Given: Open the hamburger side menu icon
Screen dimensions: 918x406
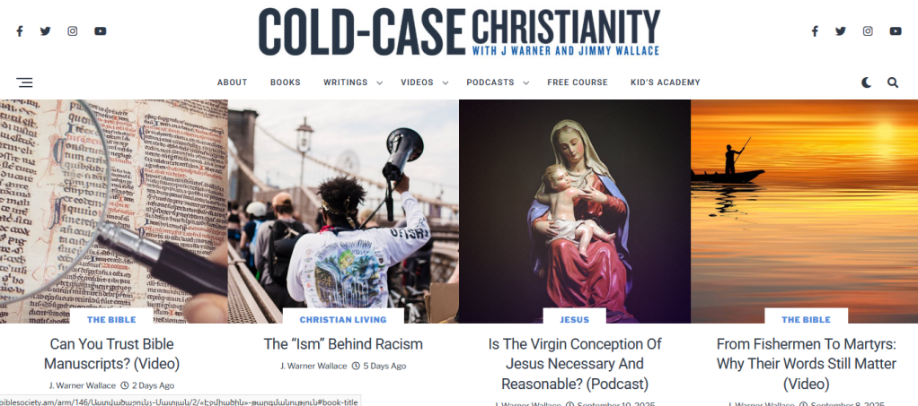Looking at the screenshot, I should pos(24,82).
